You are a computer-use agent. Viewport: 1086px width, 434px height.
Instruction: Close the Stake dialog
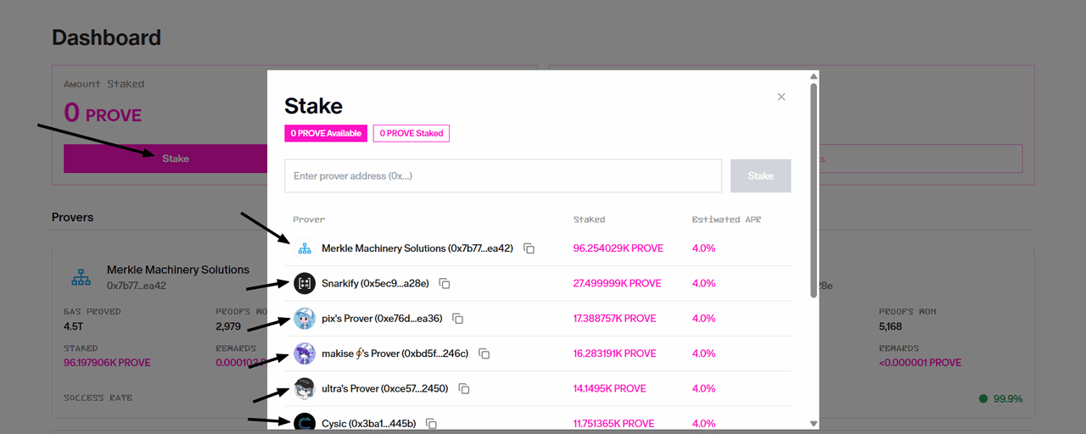[781, 97]
